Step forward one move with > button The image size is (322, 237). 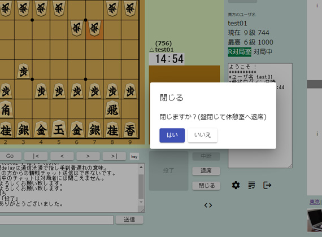88,156
